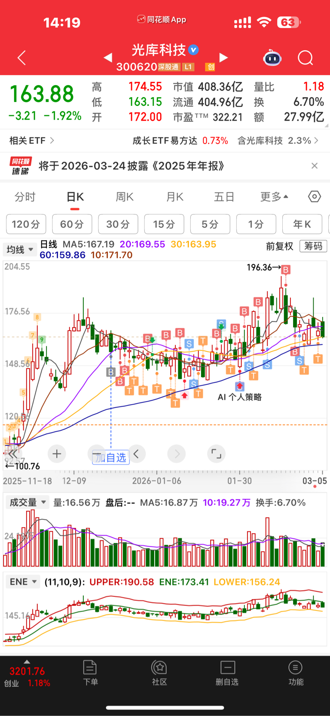The image size is (330, 716).
Task: Enter fullscreen chart mode
Action: click(x=216, y=454)
